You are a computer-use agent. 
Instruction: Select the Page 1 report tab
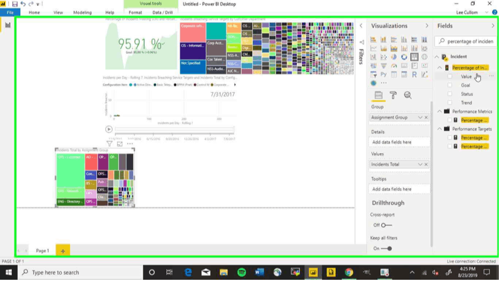pyautogui.click(x=42, y=251)
